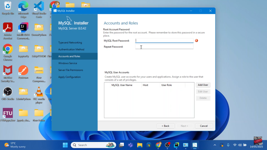Click the password error warning icon
The height and width of the screenshot is (150, 267).
point(197,40)
